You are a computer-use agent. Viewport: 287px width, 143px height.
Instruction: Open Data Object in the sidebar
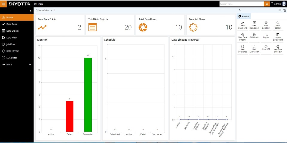tap(17, 31)
